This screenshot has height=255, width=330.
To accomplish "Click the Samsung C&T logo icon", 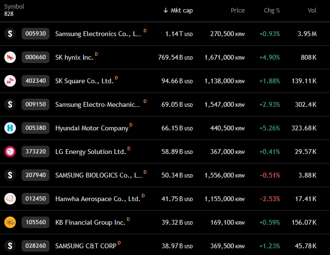I will tap(10, 246).
